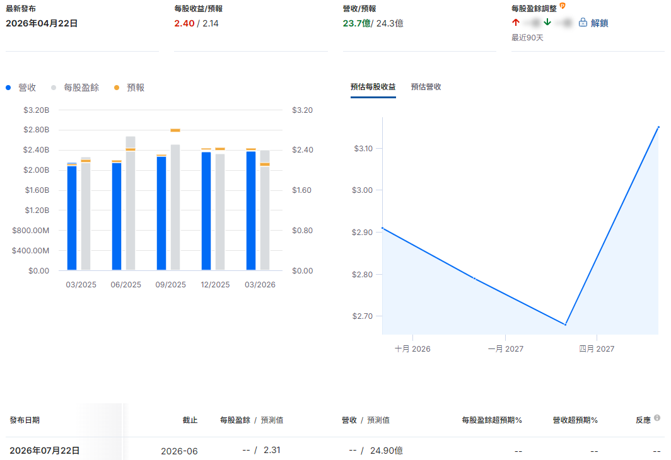Viewport: 671px width, 460px height.
Task: Click the lock icon beside 解鎖
Action: (583, 22)
